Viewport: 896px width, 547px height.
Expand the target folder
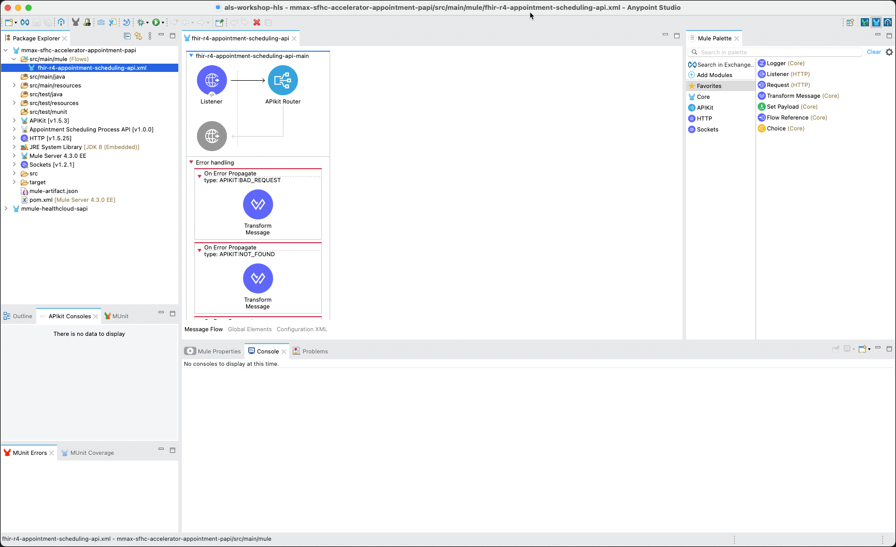coord(14,182)
